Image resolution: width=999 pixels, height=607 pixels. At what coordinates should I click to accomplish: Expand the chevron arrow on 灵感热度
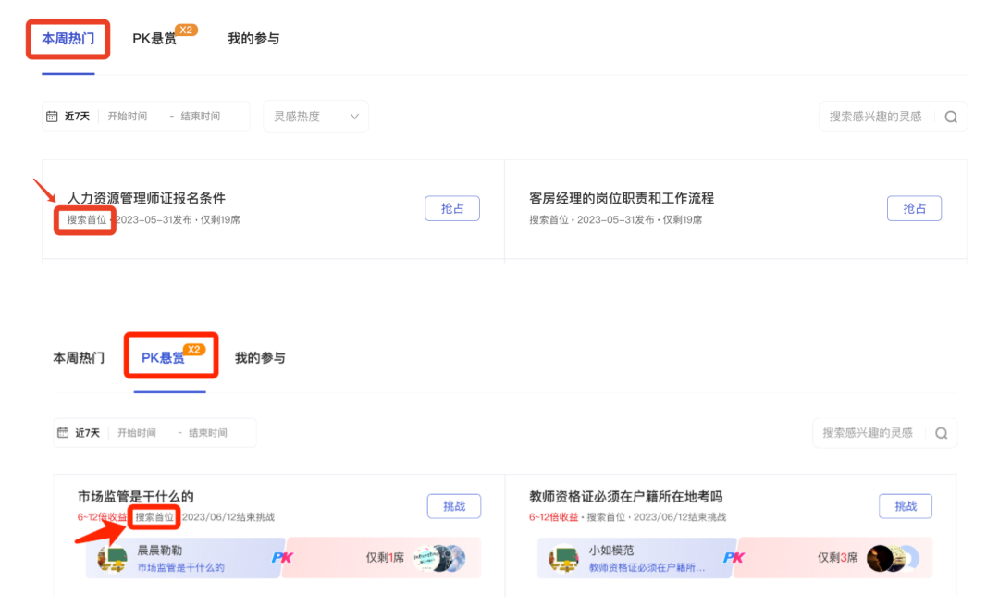354,117
